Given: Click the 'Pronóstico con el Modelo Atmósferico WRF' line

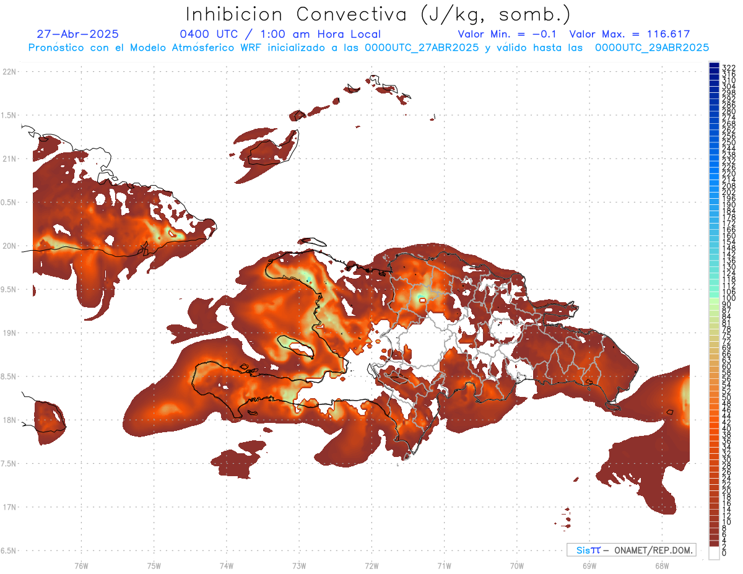Looking at the screenshot, I should (368, 47).
